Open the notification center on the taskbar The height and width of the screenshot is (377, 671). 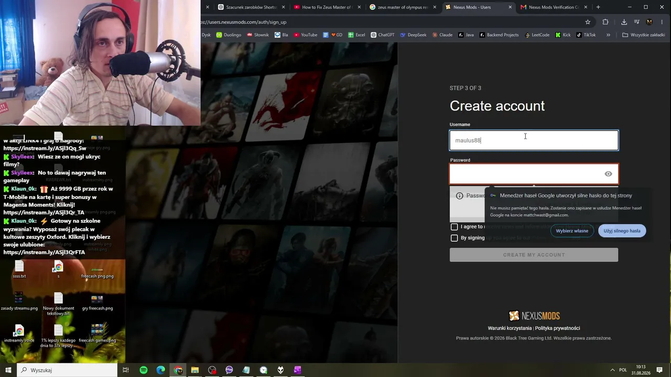[x=659, y=370]
